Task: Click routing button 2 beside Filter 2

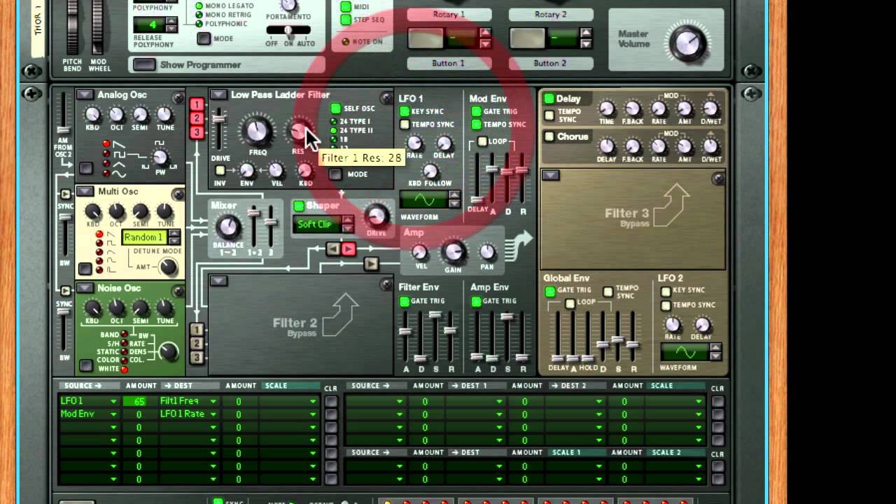Action: (x=197, y=343)
